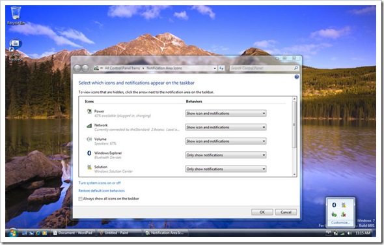Click the tray power plug icon

coord(336,233)
